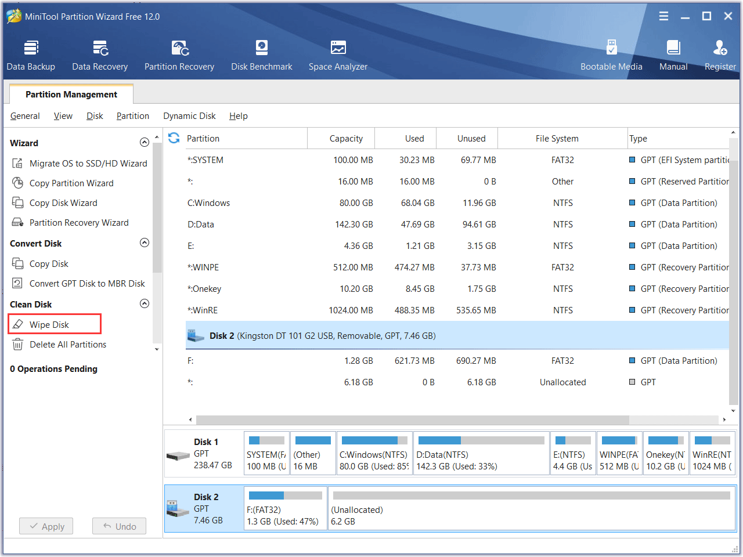Select SYSTEM 100 MB block in disk map
Image resolution: width=743 pixels, height=557 pixels.
click(x=266, y=453)
